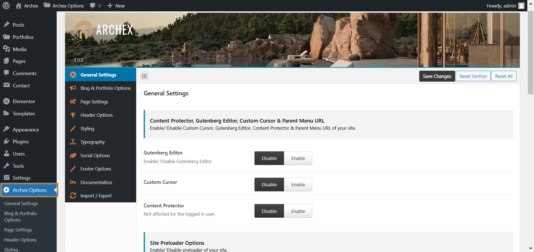Go to Page Settings submenu link

(x=18, y=230)
